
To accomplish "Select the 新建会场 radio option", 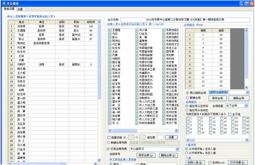I will (x=187, y=98).
